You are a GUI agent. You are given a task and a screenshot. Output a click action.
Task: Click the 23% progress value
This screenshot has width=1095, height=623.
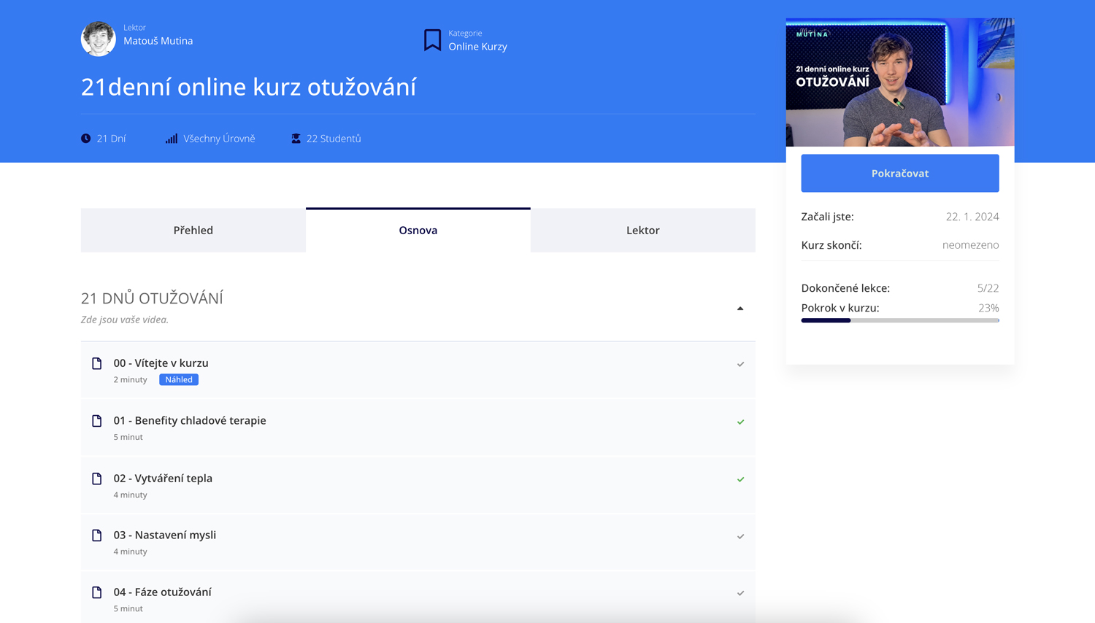pyautogui.click(x=988, y=308)
